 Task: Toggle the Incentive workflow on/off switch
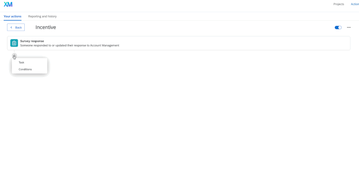tap(338, 28)
